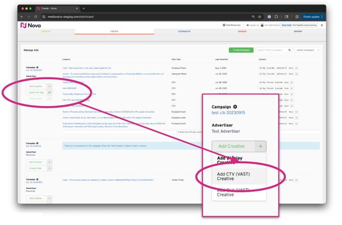The width and height of the screenshot is (342, 225).
Task: Click the share icon beside Export Ad Tags
Action: pos(50,92)
